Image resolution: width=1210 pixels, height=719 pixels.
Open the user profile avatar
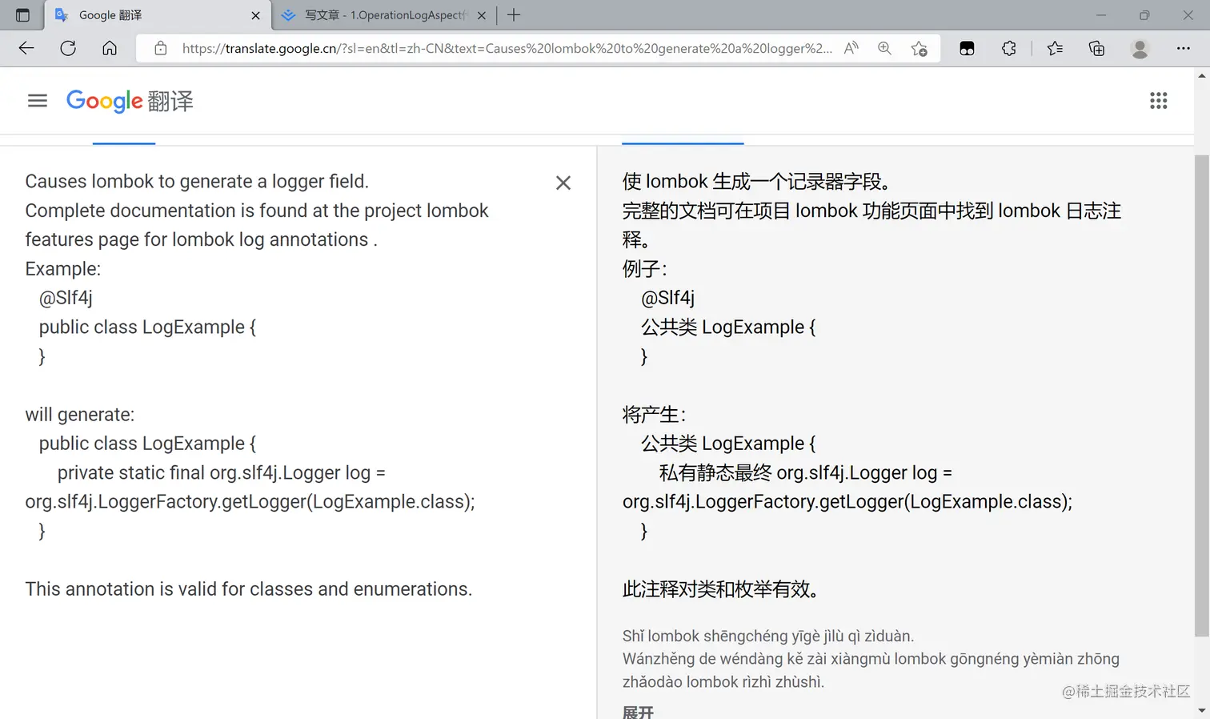click(x=1140, y=48)
